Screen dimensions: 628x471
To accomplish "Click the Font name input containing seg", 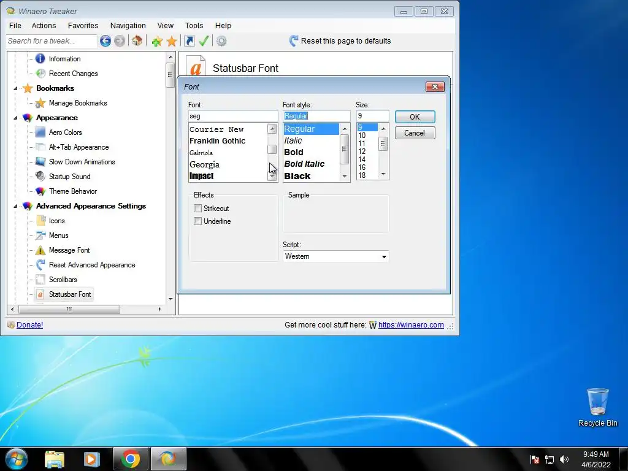I will pyautogui.click(x=232, y=116).
